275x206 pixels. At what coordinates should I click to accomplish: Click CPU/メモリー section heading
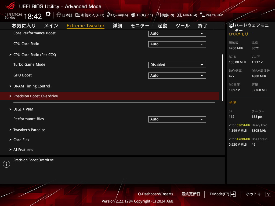(x=240, y=34)
